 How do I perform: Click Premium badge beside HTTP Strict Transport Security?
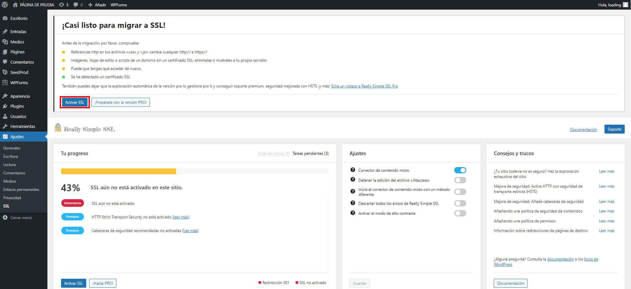[73, 217]
